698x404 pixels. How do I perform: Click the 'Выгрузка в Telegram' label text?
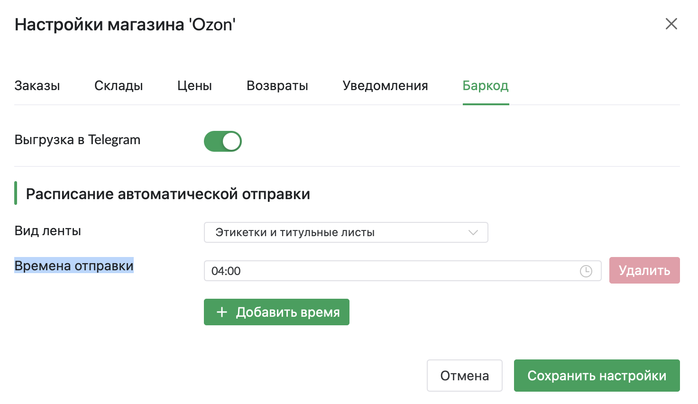[x=77, y=140]
